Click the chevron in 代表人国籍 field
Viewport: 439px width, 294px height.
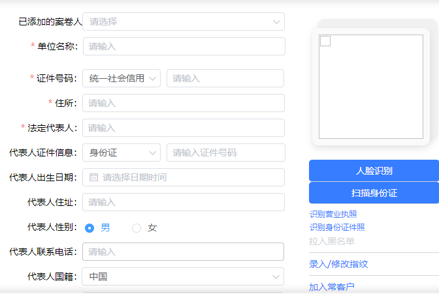[x=276, y=276]
